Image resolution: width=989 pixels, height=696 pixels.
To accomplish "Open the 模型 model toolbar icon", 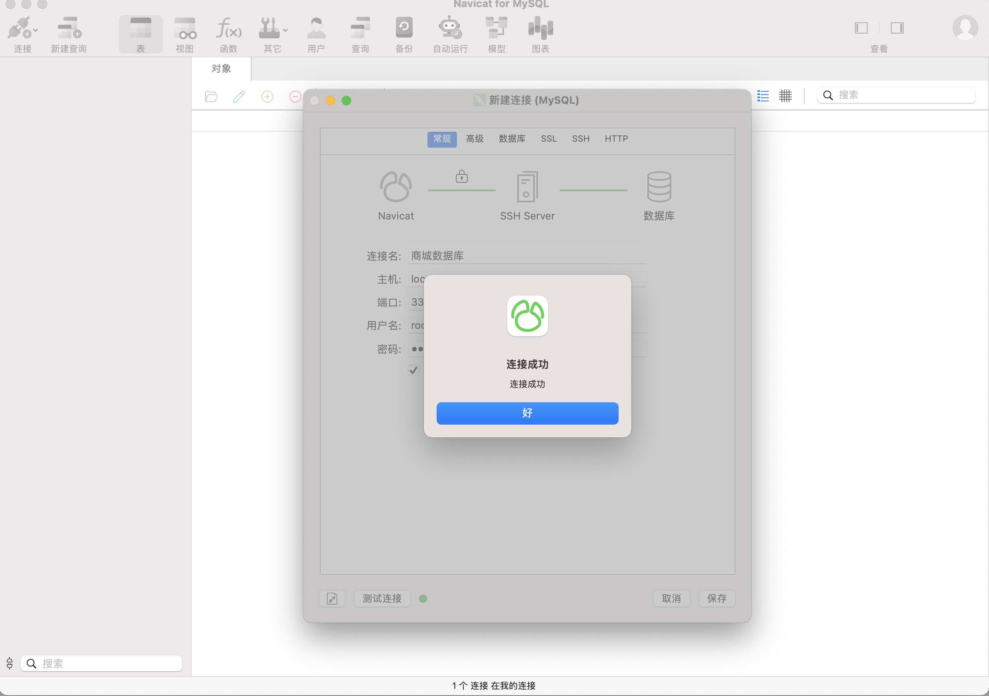I will coord(496,28).
